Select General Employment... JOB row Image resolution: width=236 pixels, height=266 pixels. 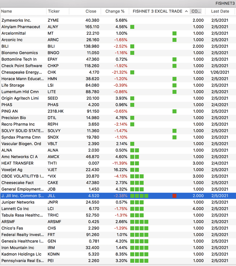pos(118,189)
